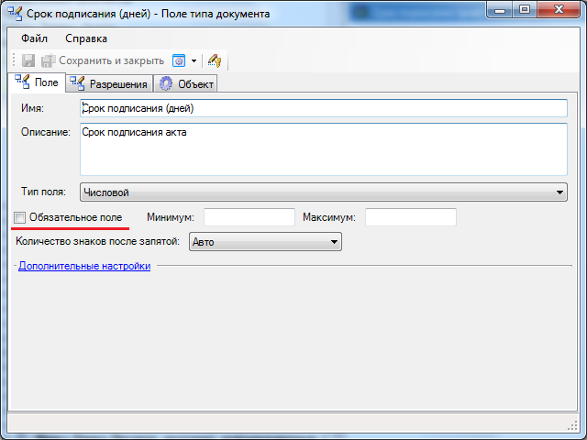This screenshot has width=587, height=440.
Task: Click the Save floppy disk toolbar icon
Action: (28, 60)
